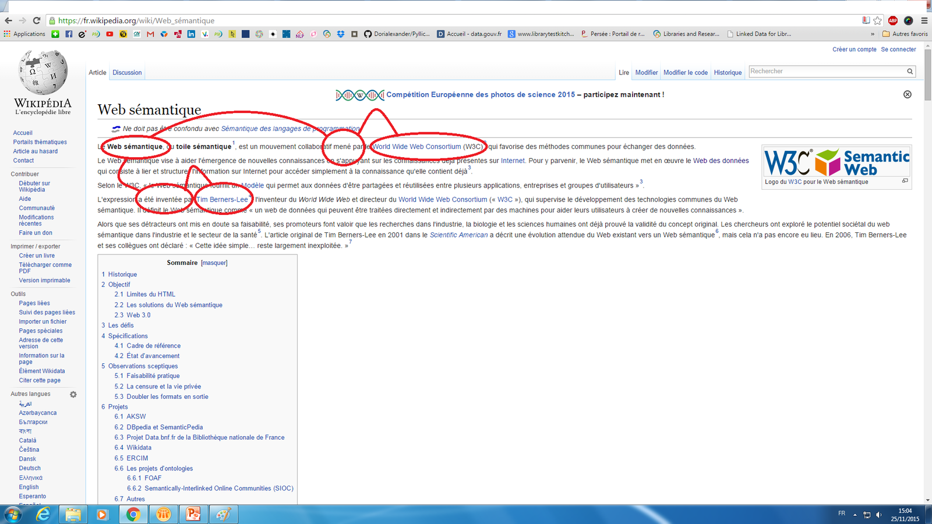932x524 pixels.
Task: Follow the Web des données link
Action: 721,161
